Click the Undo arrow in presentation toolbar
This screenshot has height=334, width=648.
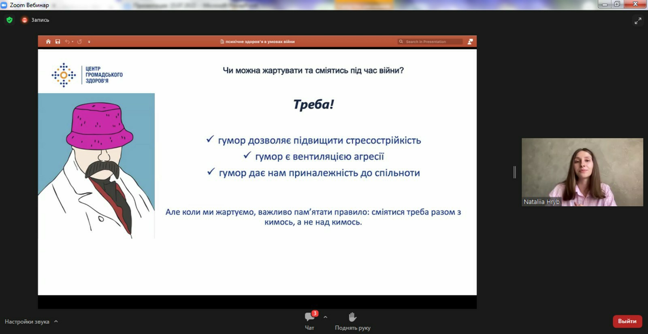click(x=67, y=42)
